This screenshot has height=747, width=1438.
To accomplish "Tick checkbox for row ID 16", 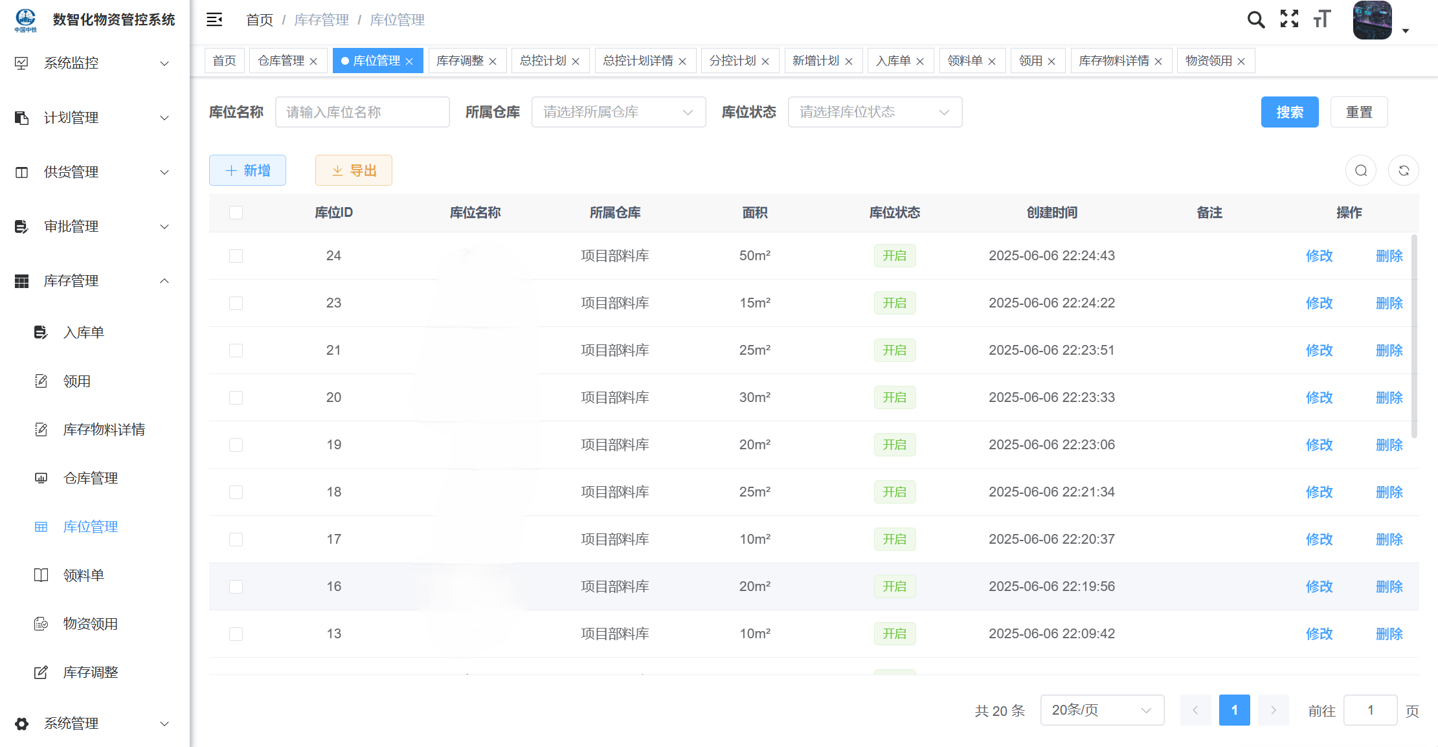I will pos(236,586).
